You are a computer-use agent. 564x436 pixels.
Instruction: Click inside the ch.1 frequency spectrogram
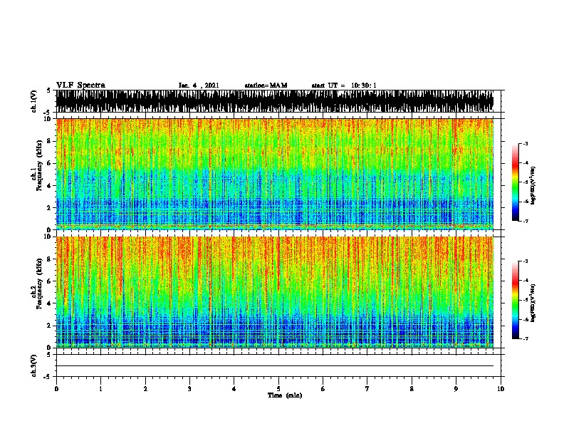[275, 174]
